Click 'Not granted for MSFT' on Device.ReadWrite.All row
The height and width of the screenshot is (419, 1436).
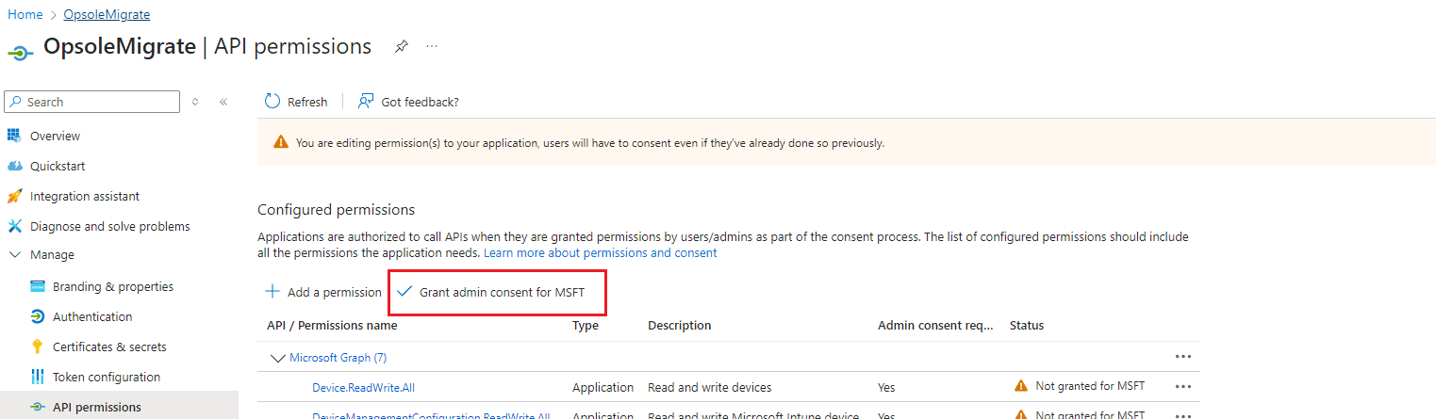coord(1090,387)
